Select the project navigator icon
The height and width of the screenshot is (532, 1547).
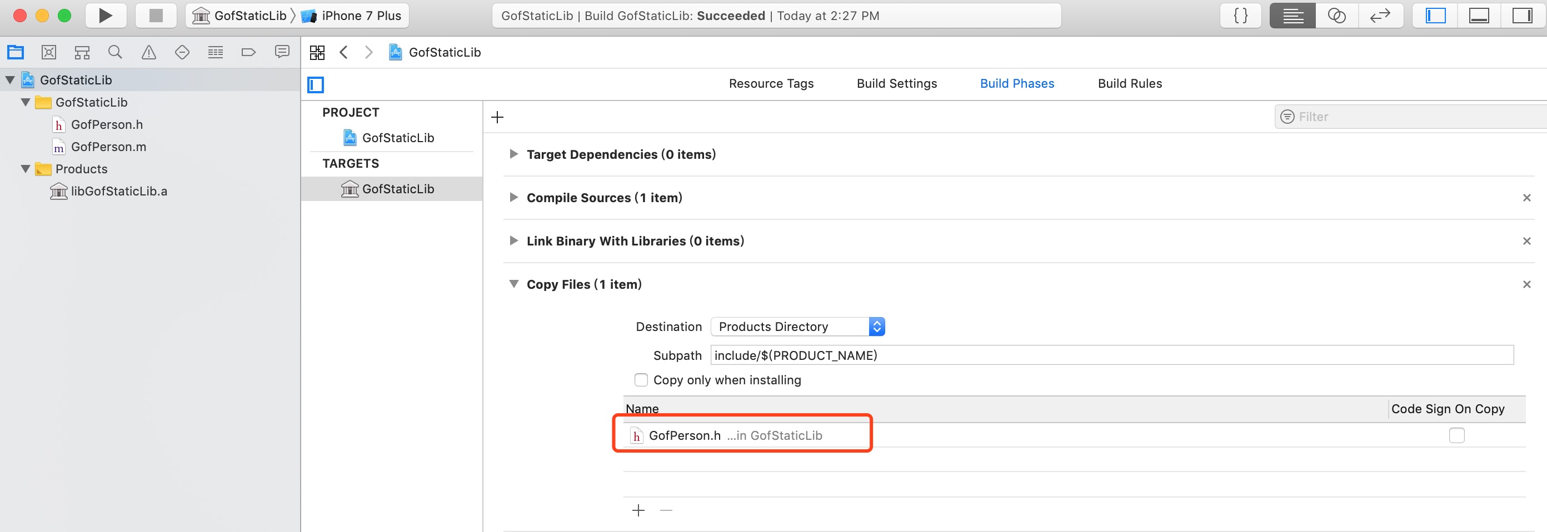[16, 52]
